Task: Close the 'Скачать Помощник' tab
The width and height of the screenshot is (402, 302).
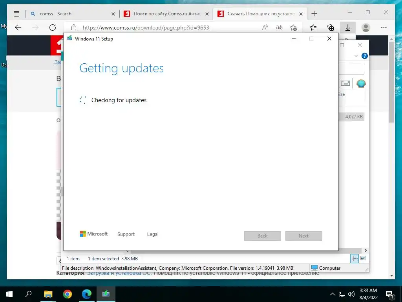Action: coord(301,14)
